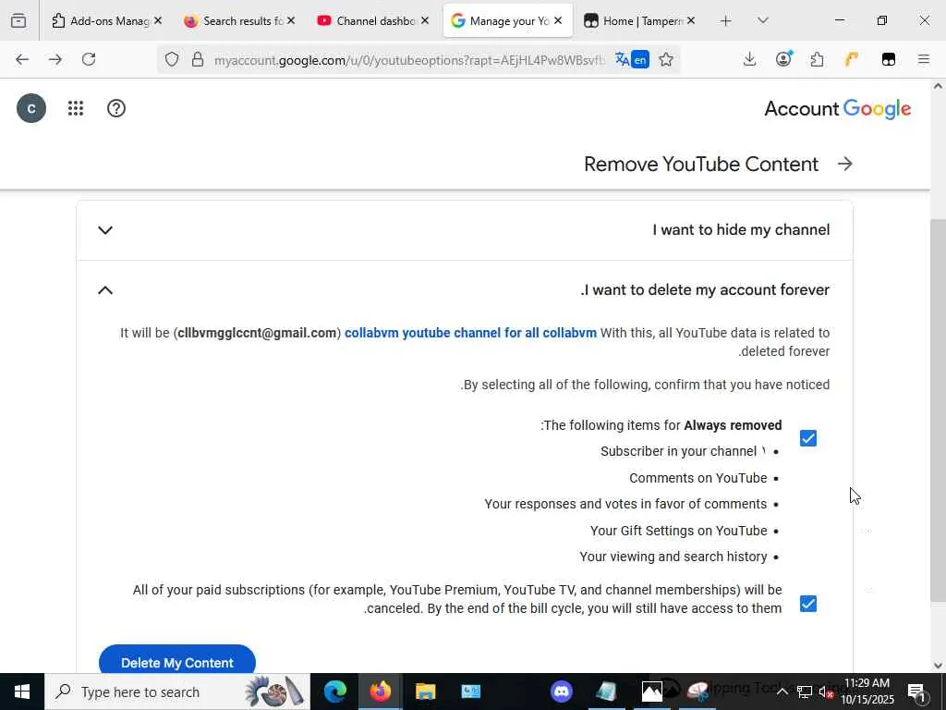Reload the current page

click(89, 59)
